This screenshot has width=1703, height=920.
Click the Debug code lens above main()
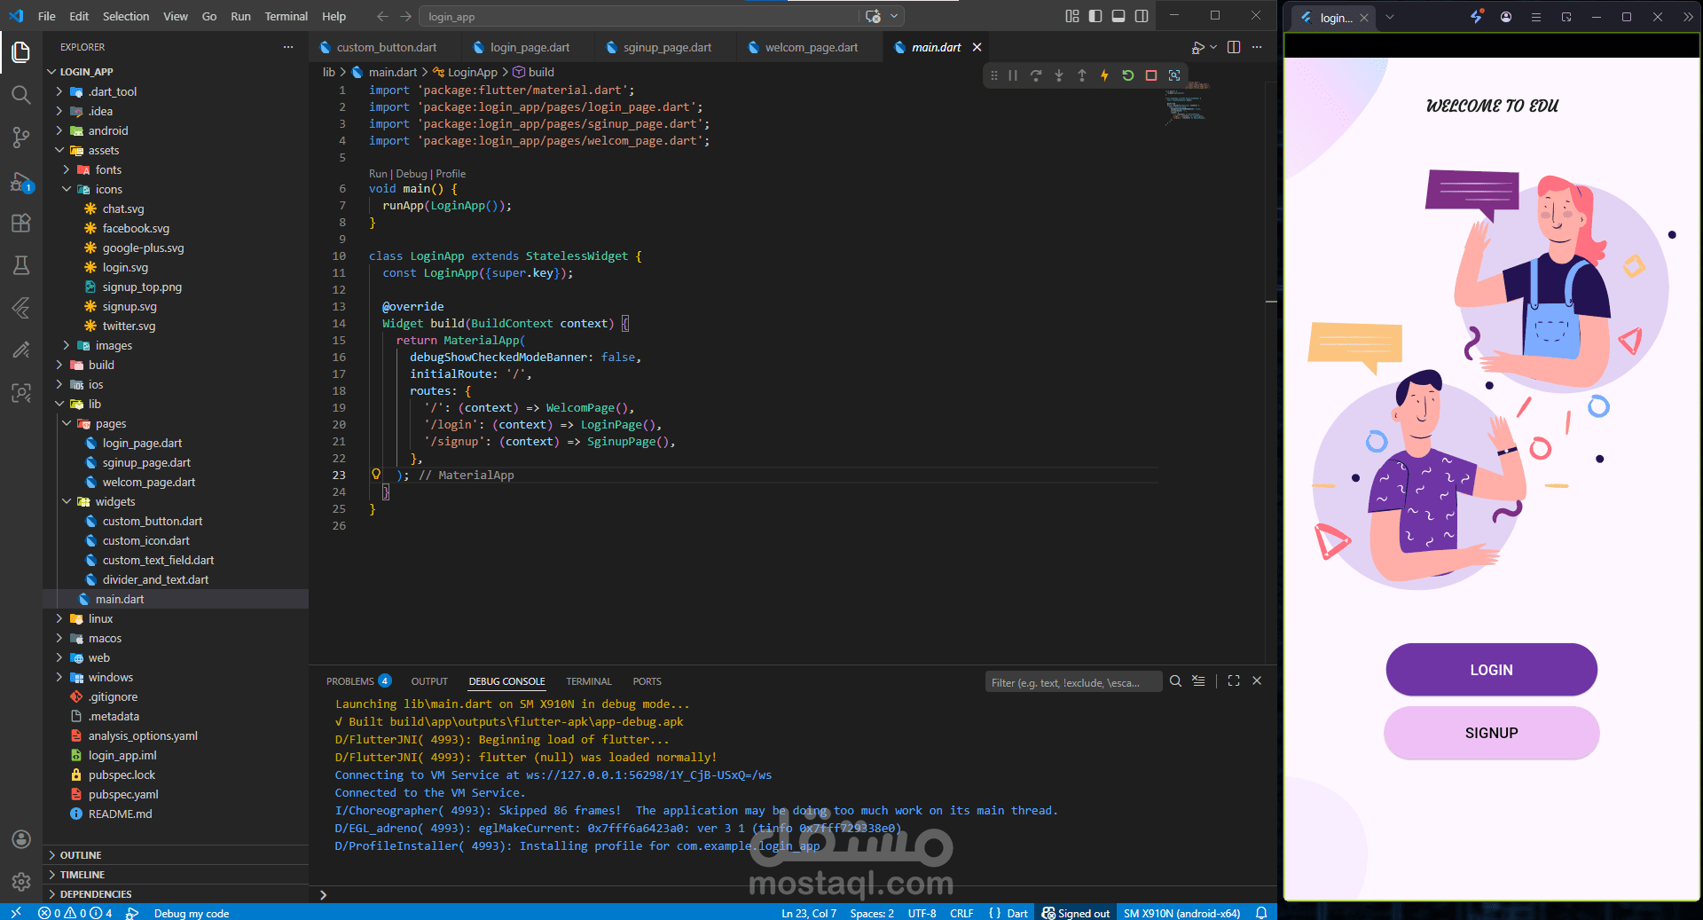tap(412, 174)
